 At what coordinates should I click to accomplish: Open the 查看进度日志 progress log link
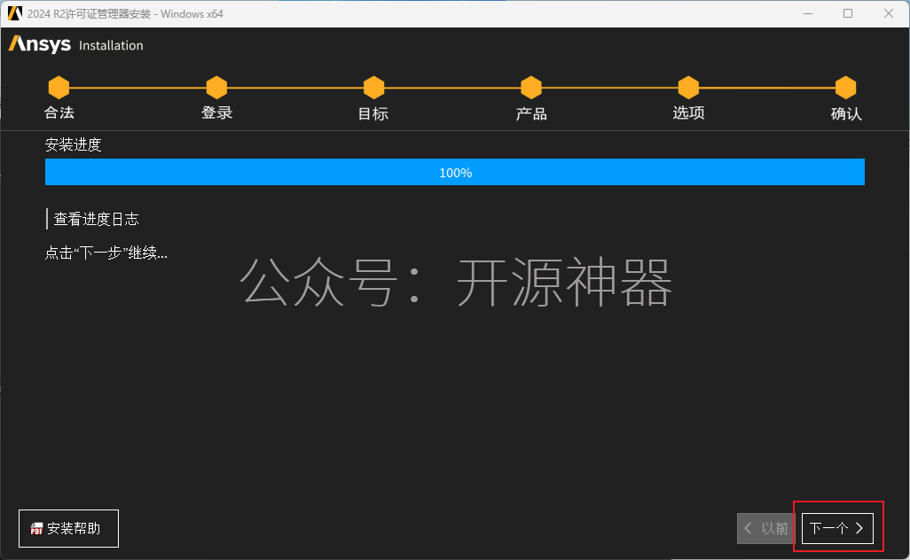tap(97, 219)
